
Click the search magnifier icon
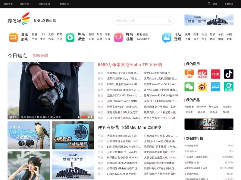pos(170,20)
